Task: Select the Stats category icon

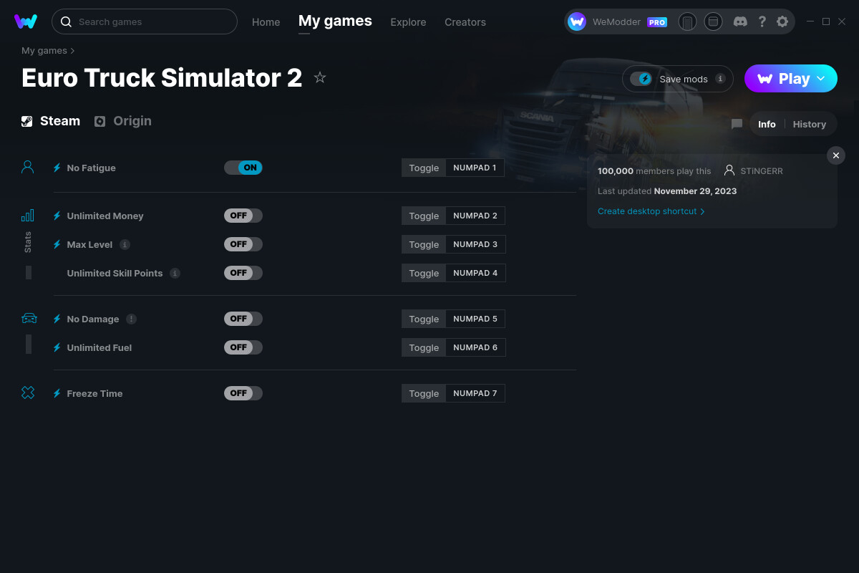Action: (x=28, y=215)
